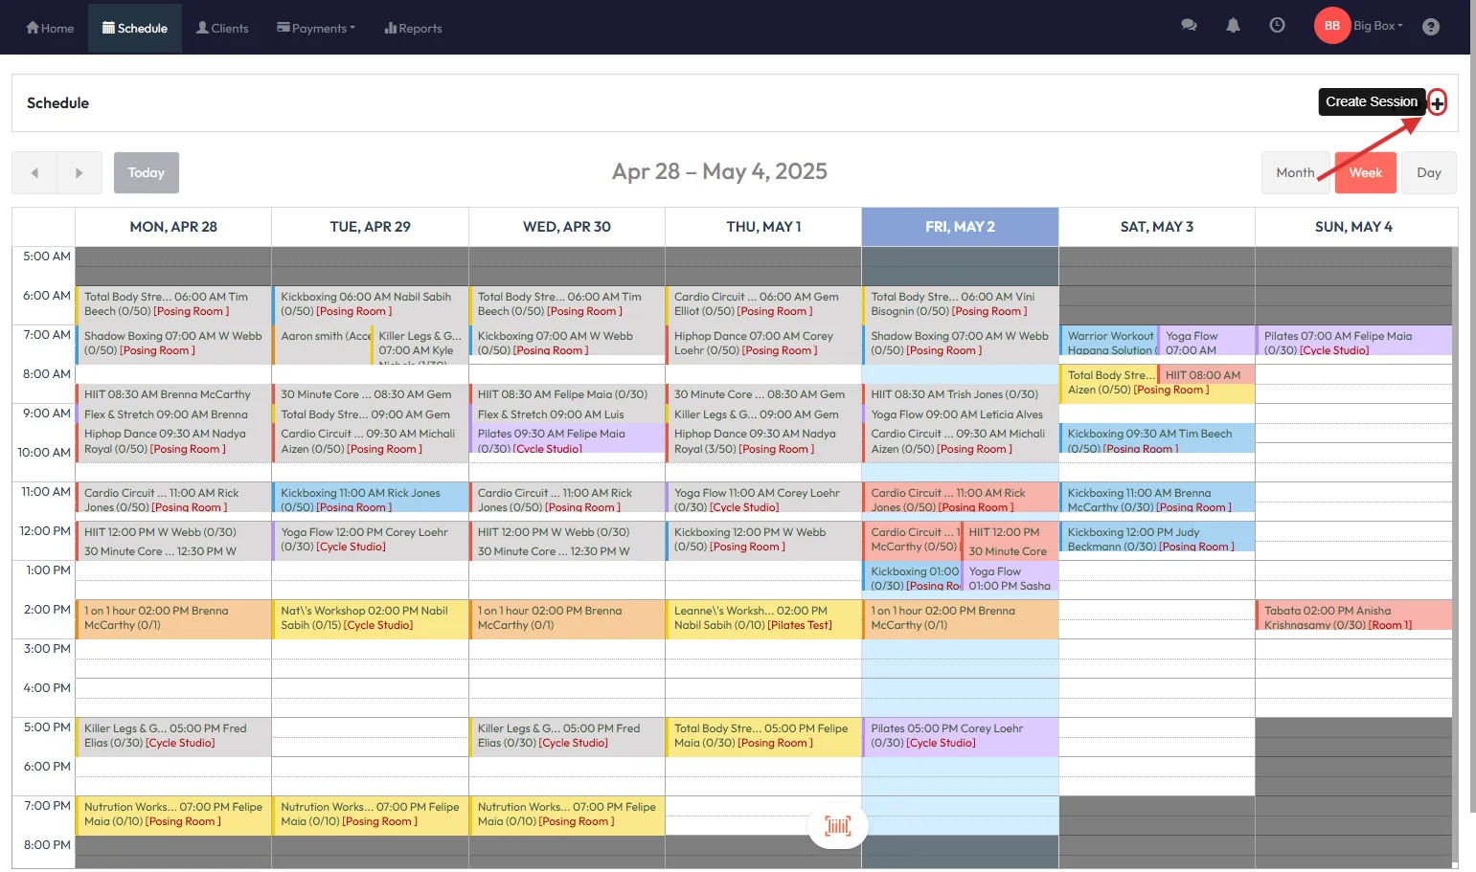The height and width of the screenshot is (872, 1476).
Task: Open the chat messages icon
Action: [x=1189, y=26]
